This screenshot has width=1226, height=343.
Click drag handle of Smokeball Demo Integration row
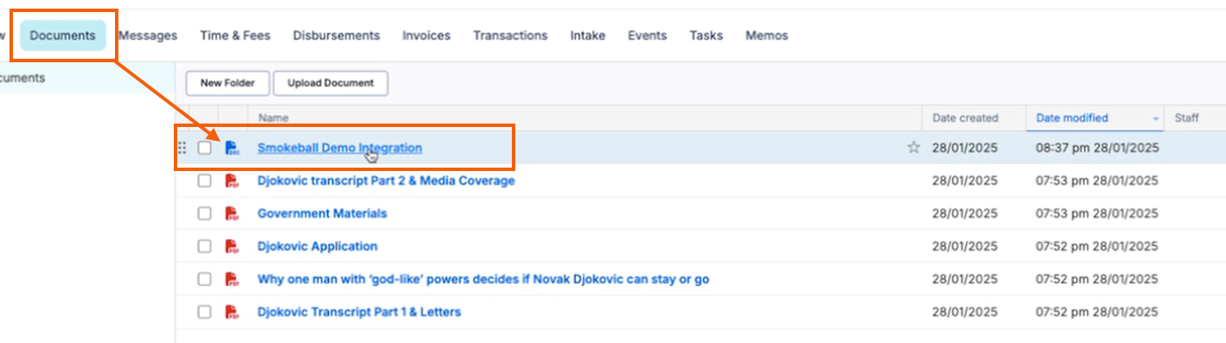[x=182, y=148]
